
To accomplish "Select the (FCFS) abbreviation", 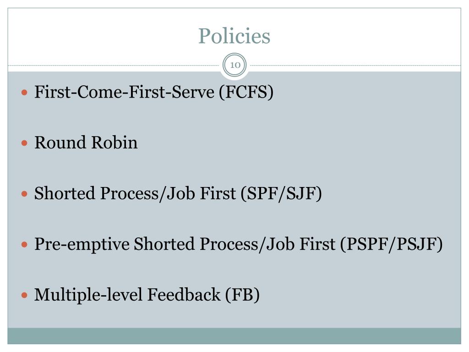I will tap(246, 92).
